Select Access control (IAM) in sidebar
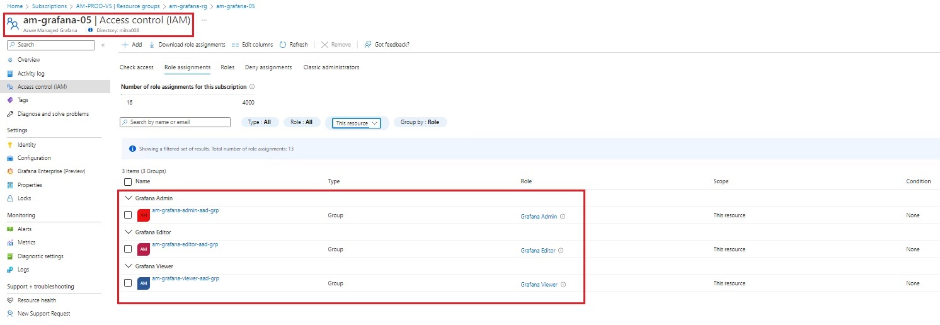 (x=55, y=87)
